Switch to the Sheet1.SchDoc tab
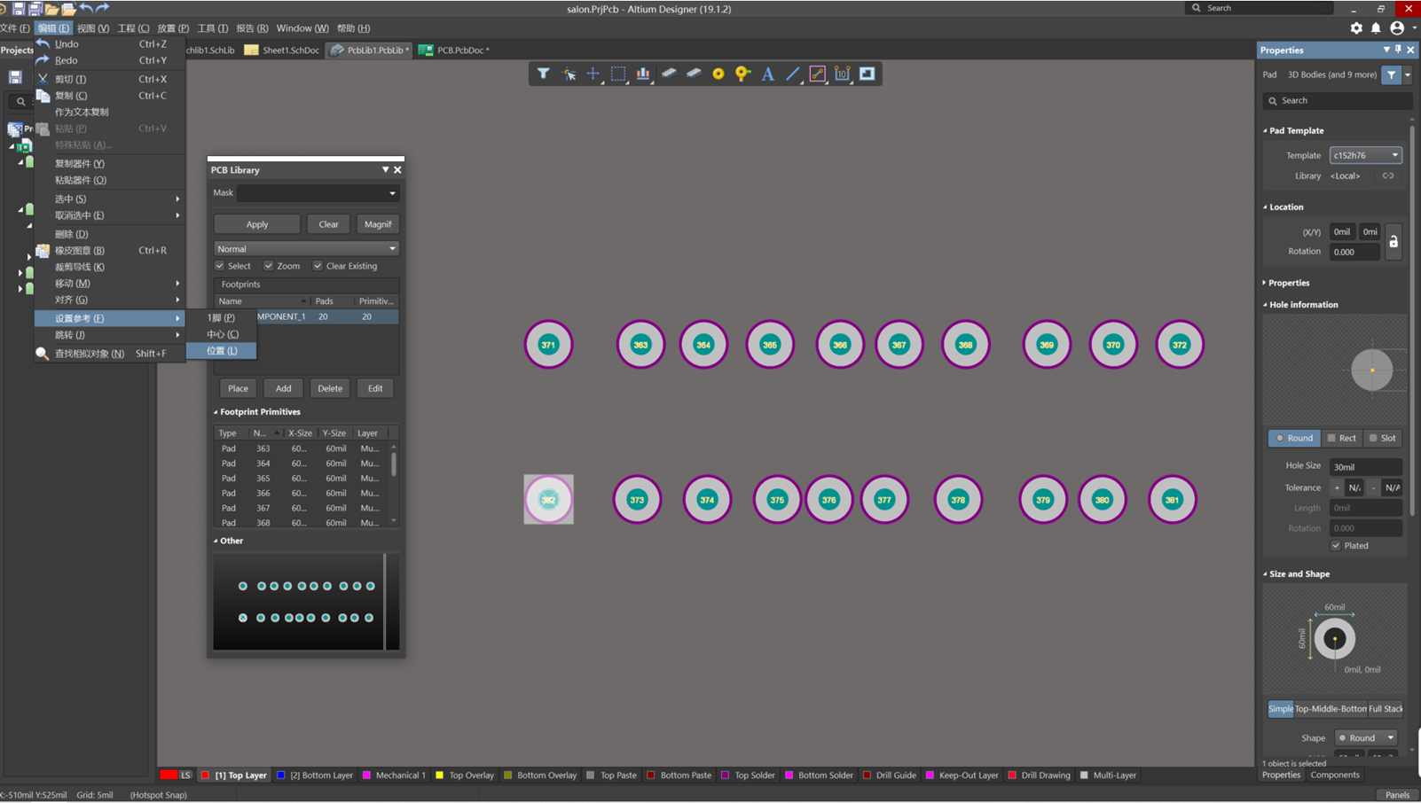Image resolution: width=1421 pixels, height=803 pixels. click(x=282, y=51)
